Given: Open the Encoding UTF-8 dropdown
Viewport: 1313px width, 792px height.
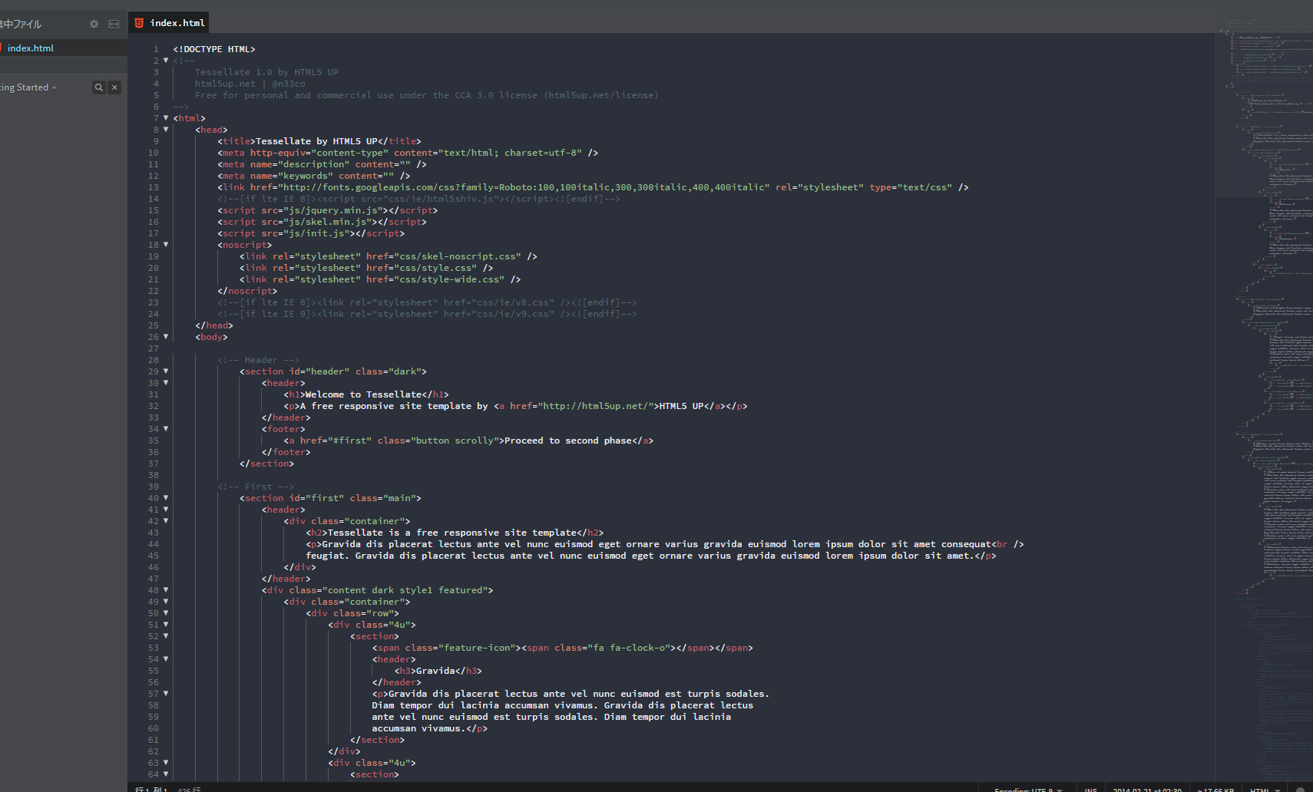Looking at the screenshot, I should click(x=1028, y=789).
